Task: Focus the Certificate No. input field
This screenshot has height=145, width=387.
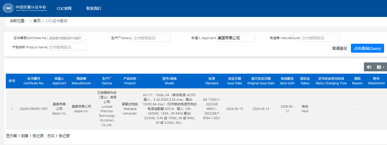Action: (x=67, y=38)
